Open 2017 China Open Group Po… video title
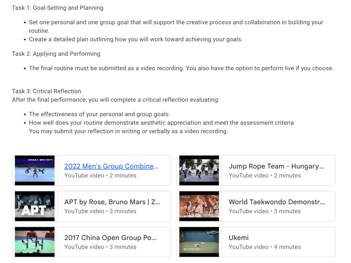Screen dimensions: 351x263 tap(110, 238)
